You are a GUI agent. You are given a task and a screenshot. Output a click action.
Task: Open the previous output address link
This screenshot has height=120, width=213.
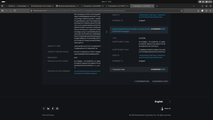[87, 72]
